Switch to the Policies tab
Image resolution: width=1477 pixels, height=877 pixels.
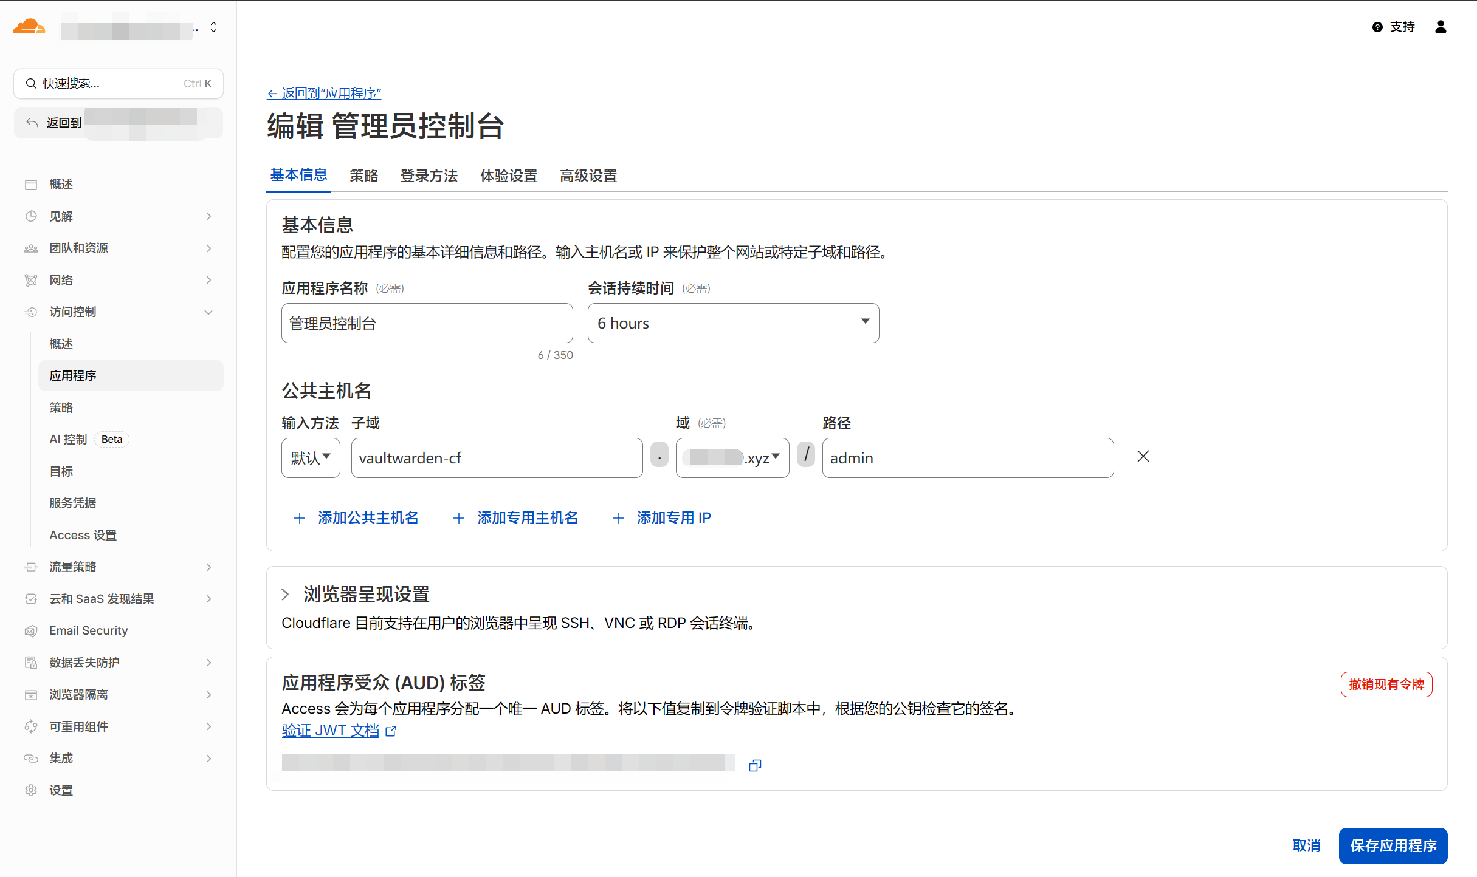(363, 176)
